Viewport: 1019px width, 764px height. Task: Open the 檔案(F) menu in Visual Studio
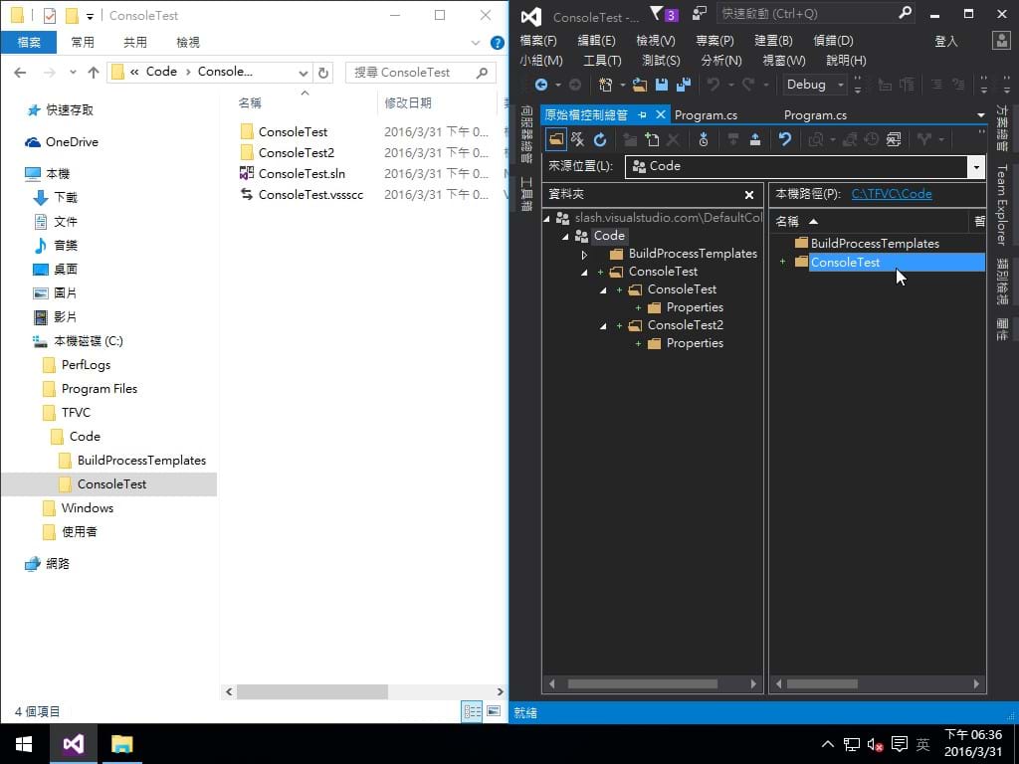pos(538,40)
